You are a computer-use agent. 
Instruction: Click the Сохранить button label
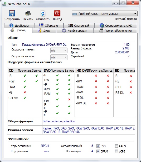tap(12, 19)
